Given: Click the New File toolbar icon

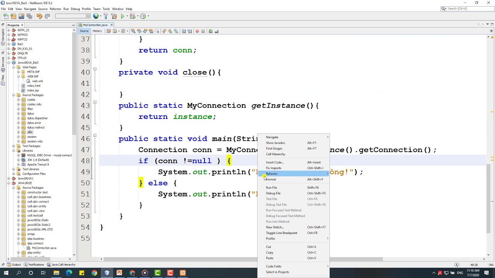Looking at the screenshot, I should pyautogui.click(x=5, y=16).
